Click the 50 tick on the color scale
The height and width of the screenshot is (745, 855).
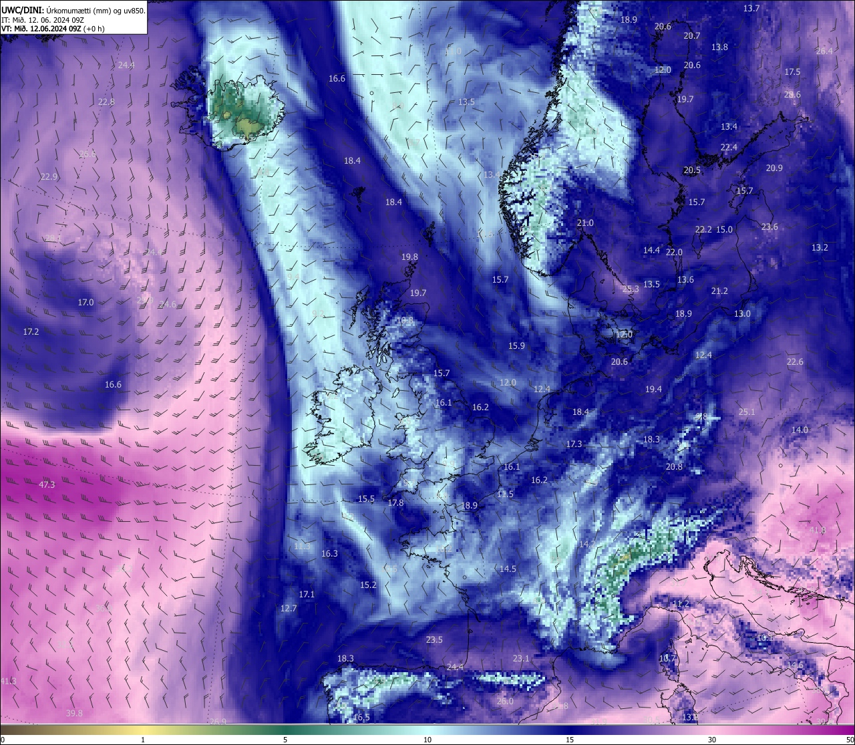(850, 740)
